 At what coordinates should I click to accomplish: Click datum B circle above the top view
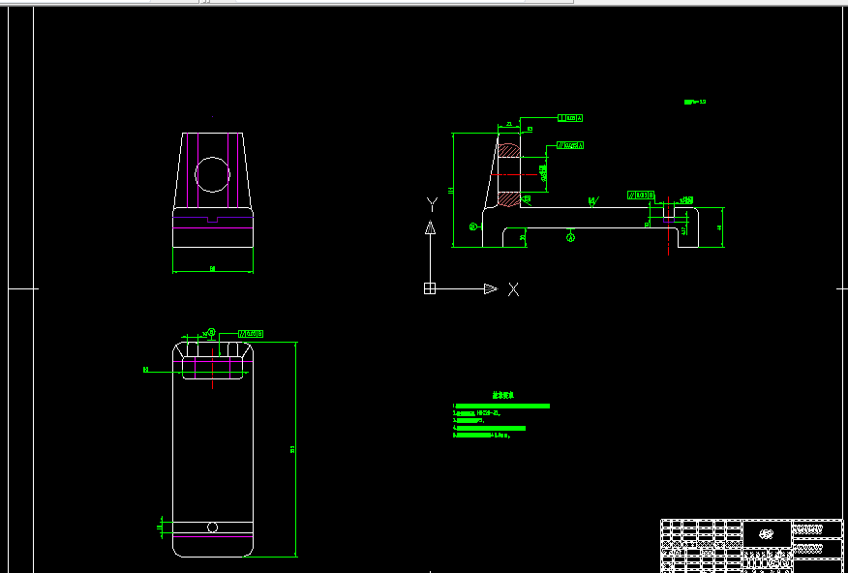click(x=211, y=331)
